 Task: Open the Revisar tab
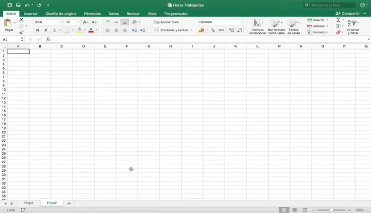pos(133,14)
